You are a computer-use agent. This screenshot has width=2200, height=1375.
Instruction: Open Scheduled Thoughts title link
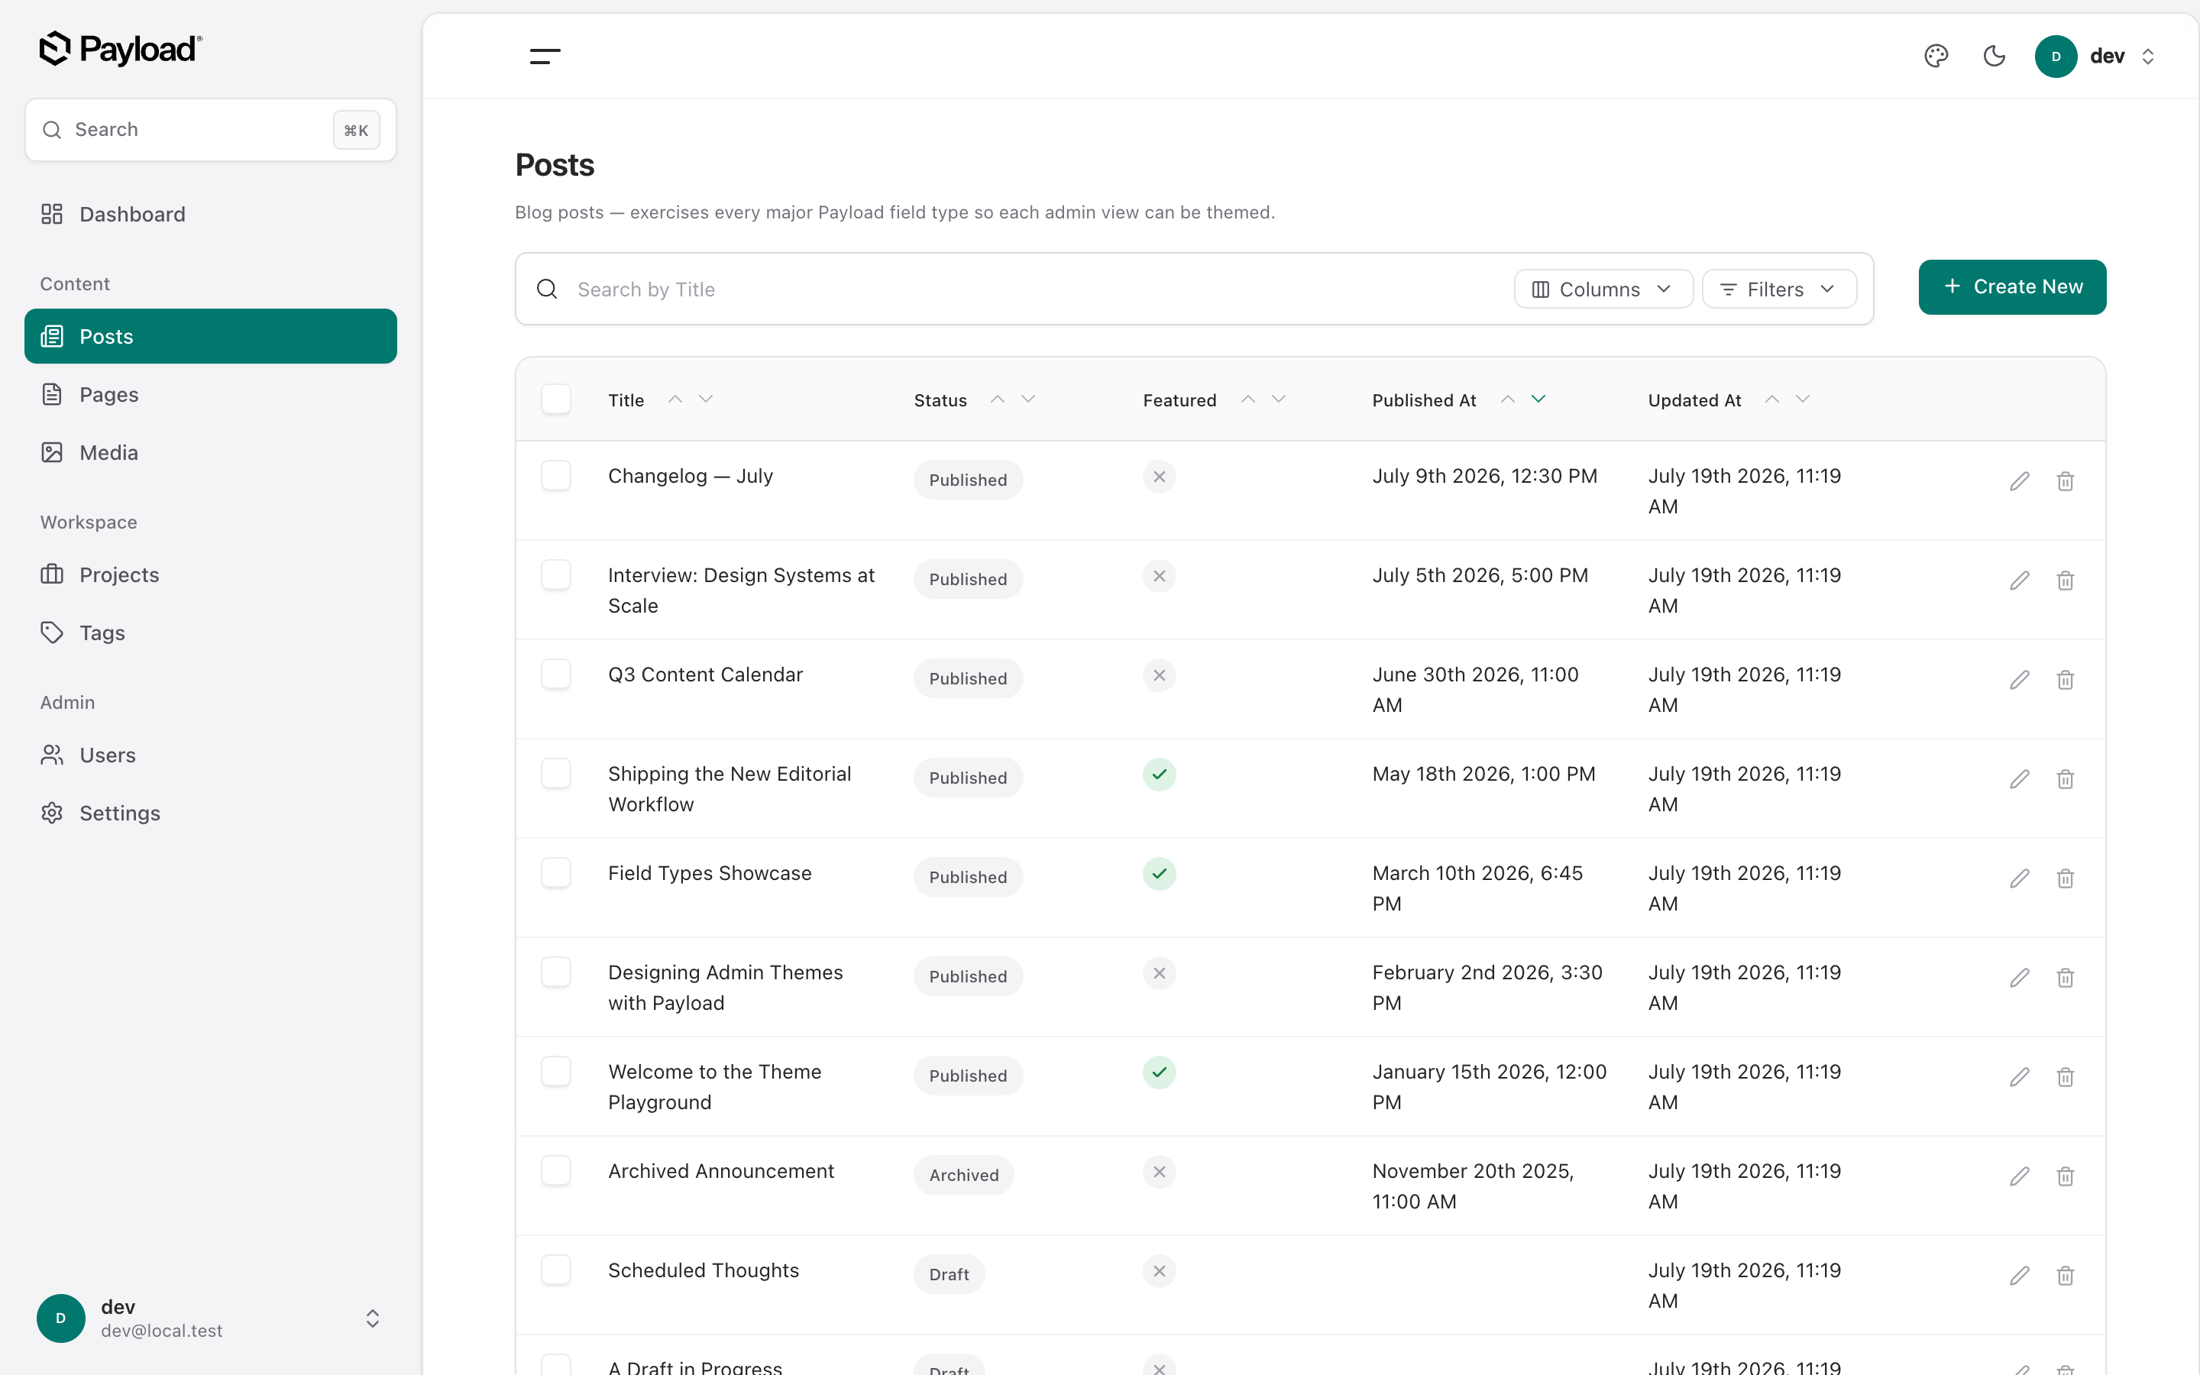[704, 1270]
